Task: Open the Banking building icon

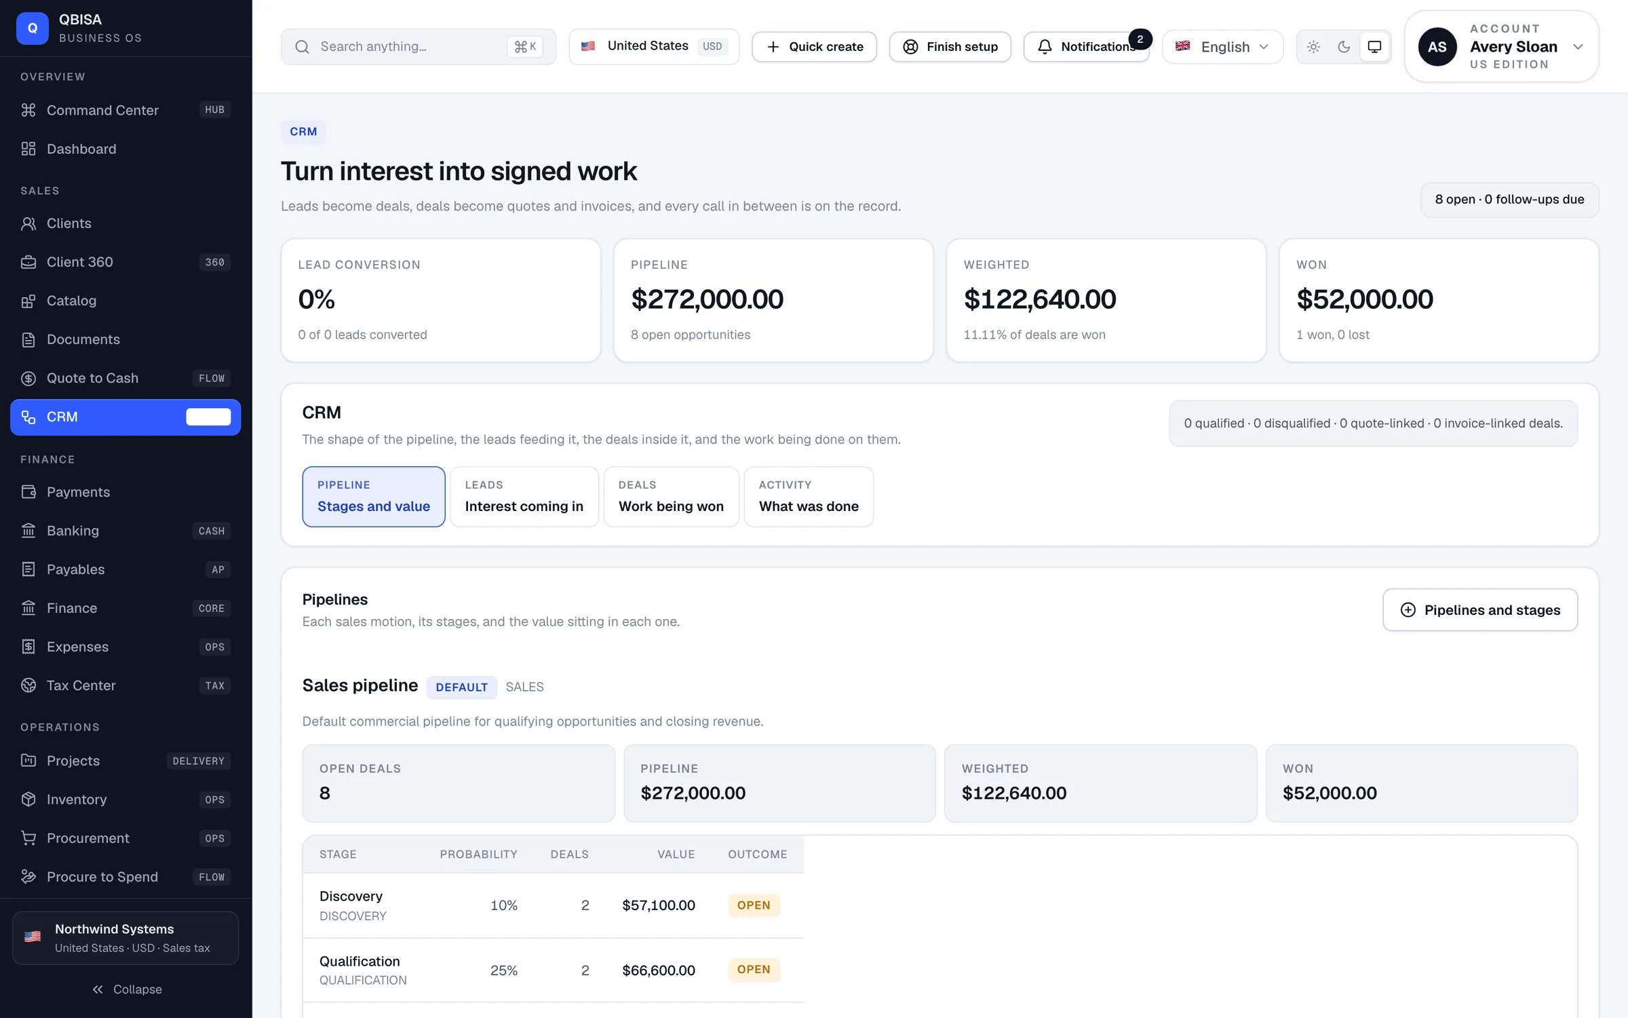Action: [x=28, y=531]
